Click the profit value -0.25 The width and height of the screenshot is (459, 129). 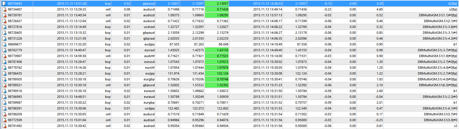tap(379, 120)
